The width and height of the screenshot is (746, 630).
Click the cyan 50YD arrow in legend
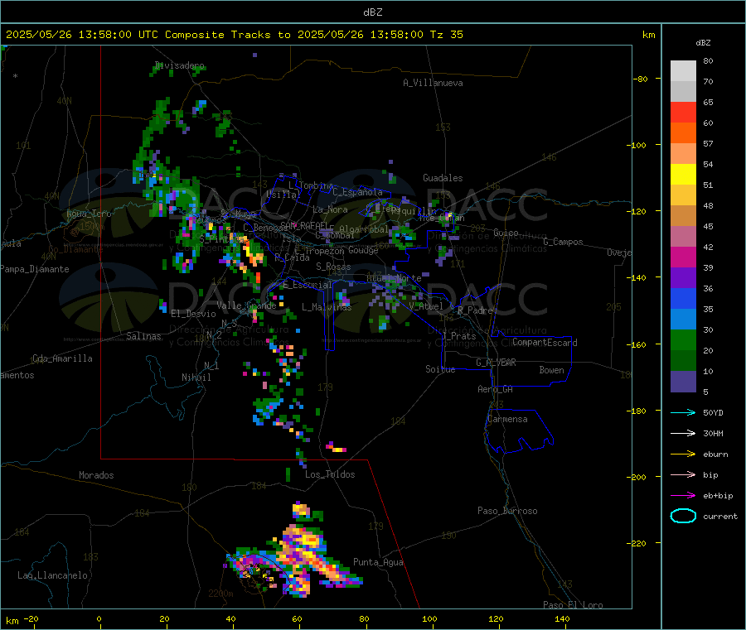pyautogui.click(x=683, y=412)
